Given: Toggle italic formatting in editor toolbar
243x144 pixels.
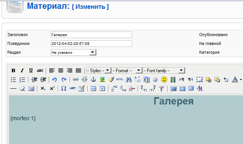Looking at the screenshot, I should pyautogui.click(x=22, y=71).
